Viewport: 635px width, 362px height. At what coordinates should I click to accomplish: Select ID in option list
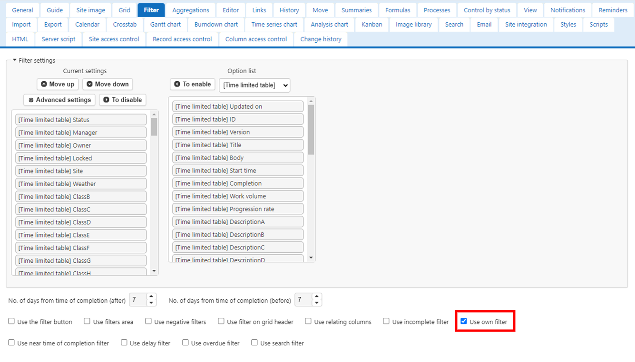click(238, 119)
